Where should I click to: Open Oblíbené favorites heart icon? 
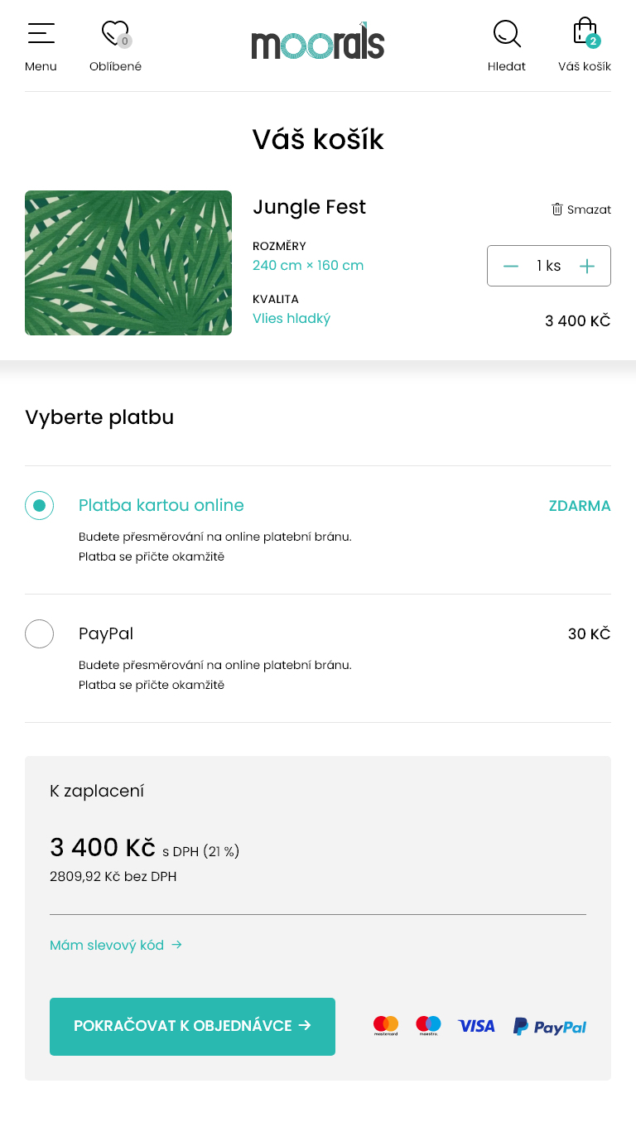[x=114, y=34]
